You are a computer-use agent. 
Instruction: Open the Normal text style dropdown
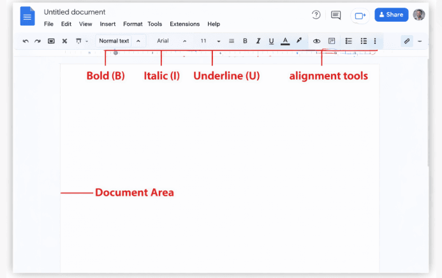click(x=120, y=41)
